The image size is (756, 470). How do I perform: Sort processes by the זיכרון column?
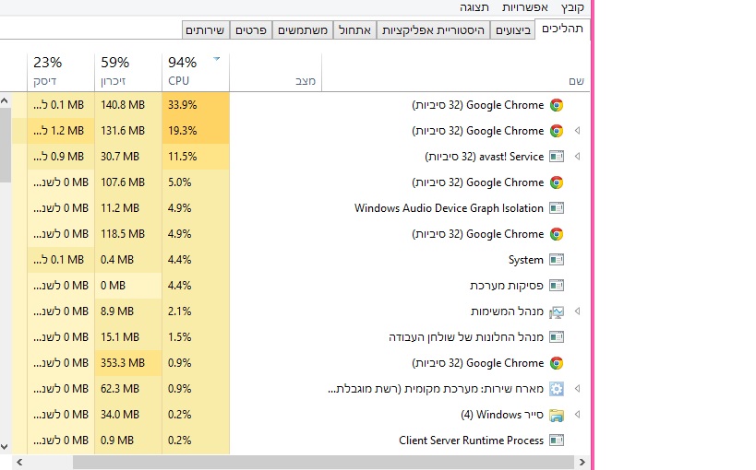128,71
